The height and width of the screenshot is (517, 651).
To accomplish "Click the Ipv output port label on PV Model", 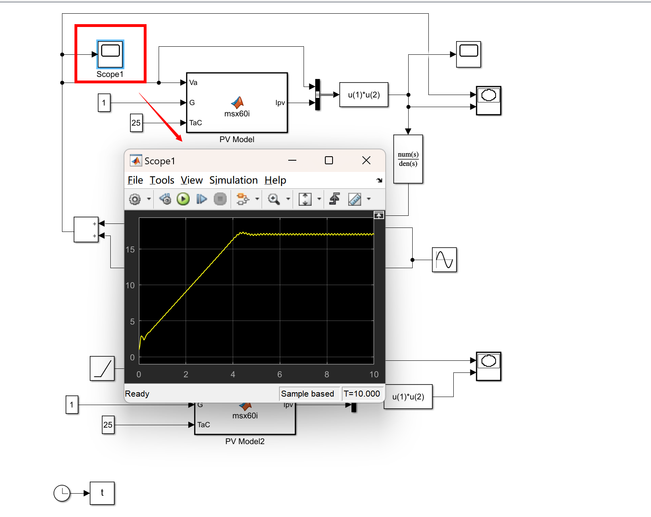I will click(280, 103).
